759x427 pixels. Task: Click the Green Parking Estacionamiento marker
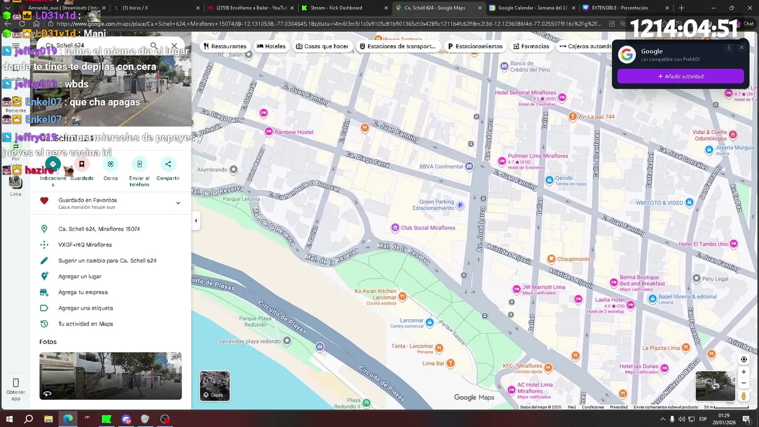[x=460, y=205]
